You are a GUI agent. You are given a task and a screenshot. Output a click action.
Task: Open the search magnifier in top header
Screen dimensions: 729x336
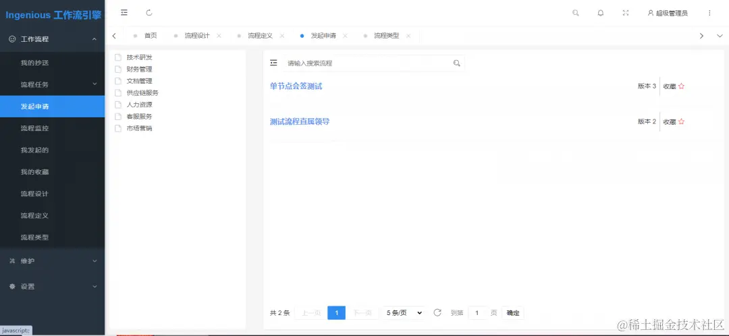tap(576, 13)
